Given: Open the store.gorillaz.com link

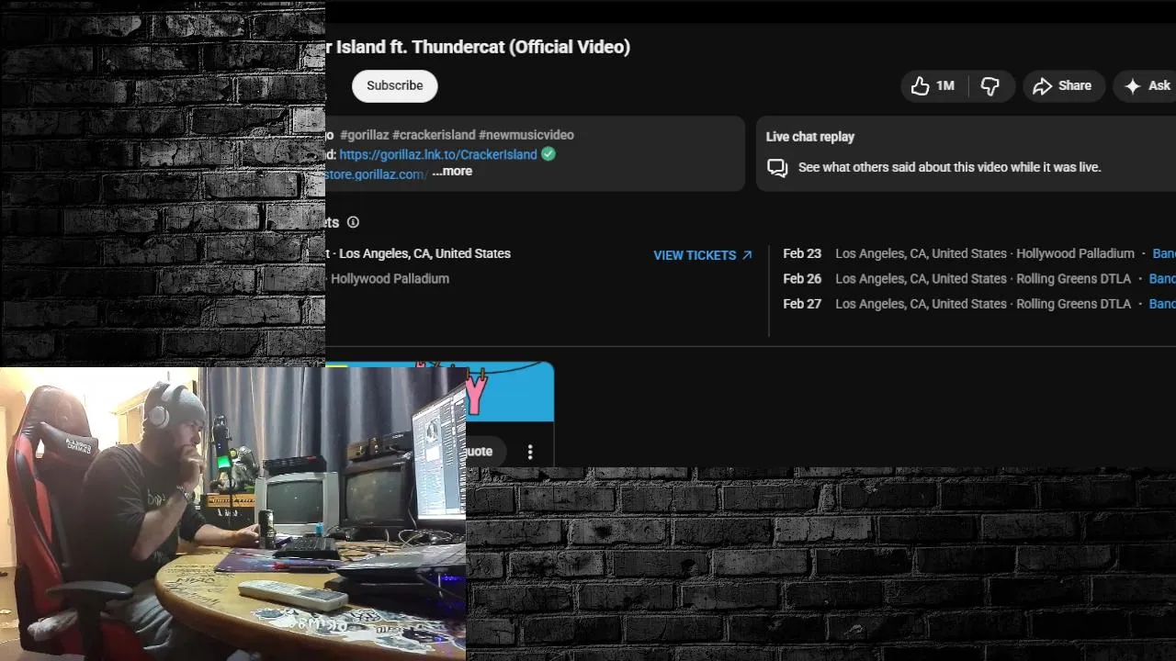Looking at the screenshot, I should (375, 174).
